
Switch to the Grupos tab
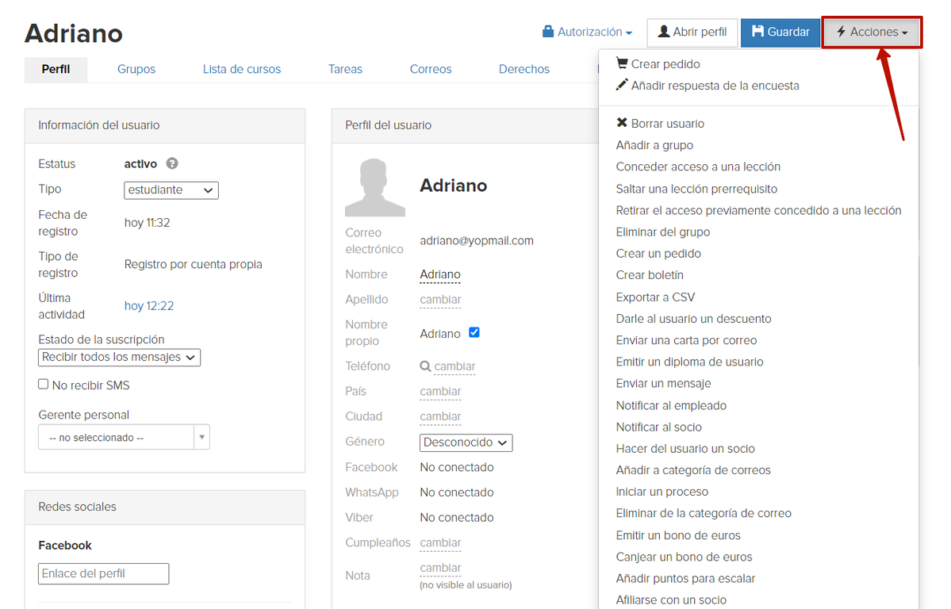(x=136, y=69)
